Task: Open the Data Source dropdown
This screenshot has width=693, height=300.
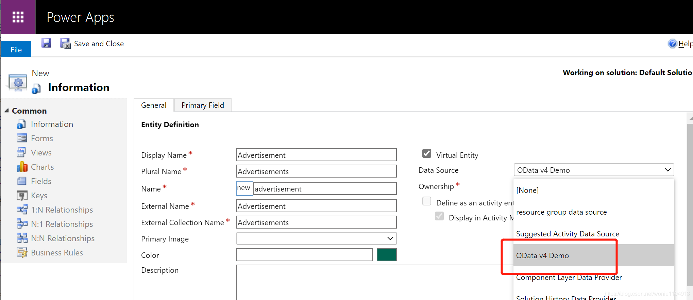Action: pyautogui.click(x=594, y=170)
